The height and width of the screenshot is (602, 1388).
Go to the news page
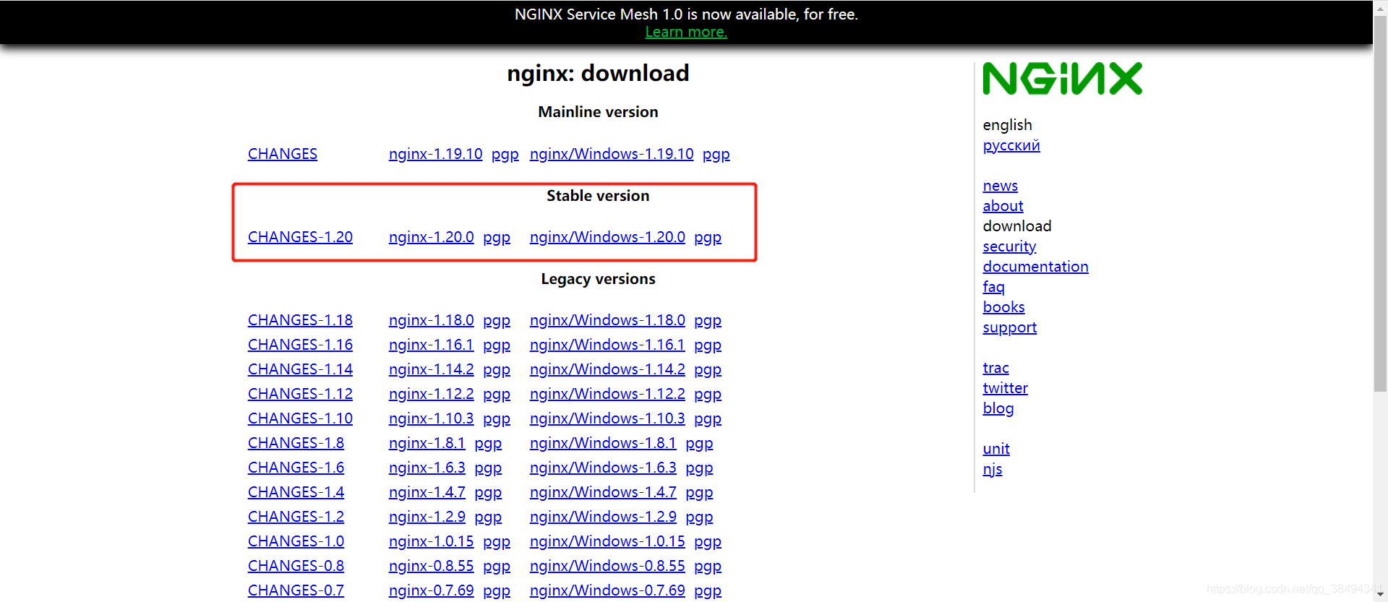coord(1000,186)
